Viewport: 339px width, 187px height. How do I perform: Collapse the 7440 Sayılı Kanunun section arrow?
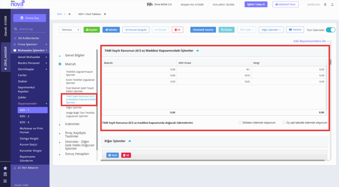coord(197,51)
